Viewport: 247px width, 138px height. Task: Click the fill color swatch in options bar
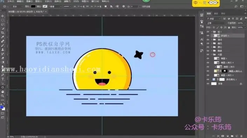33,6
